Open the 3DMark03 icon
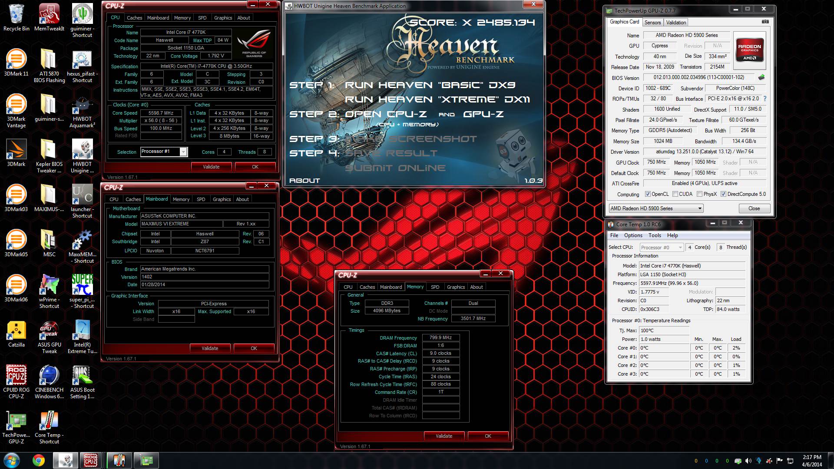The height and width of the screenshot is (469, 834). coord(16,198)
